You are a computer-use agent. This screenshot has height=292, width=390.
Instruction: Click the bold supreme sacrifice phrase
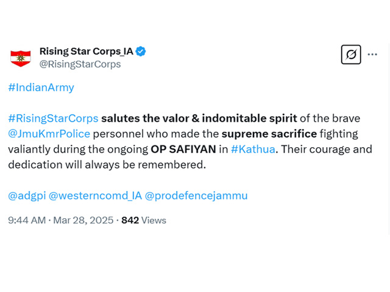pos(269,134)
